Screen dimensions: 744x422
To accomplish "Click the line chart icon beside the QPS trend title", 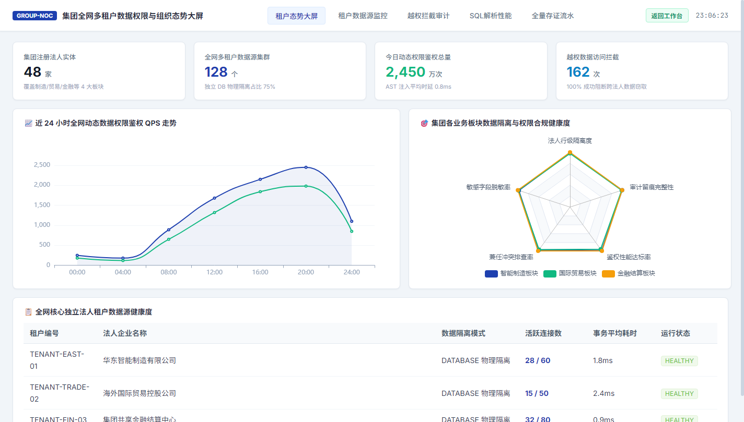I will (28, 123).
